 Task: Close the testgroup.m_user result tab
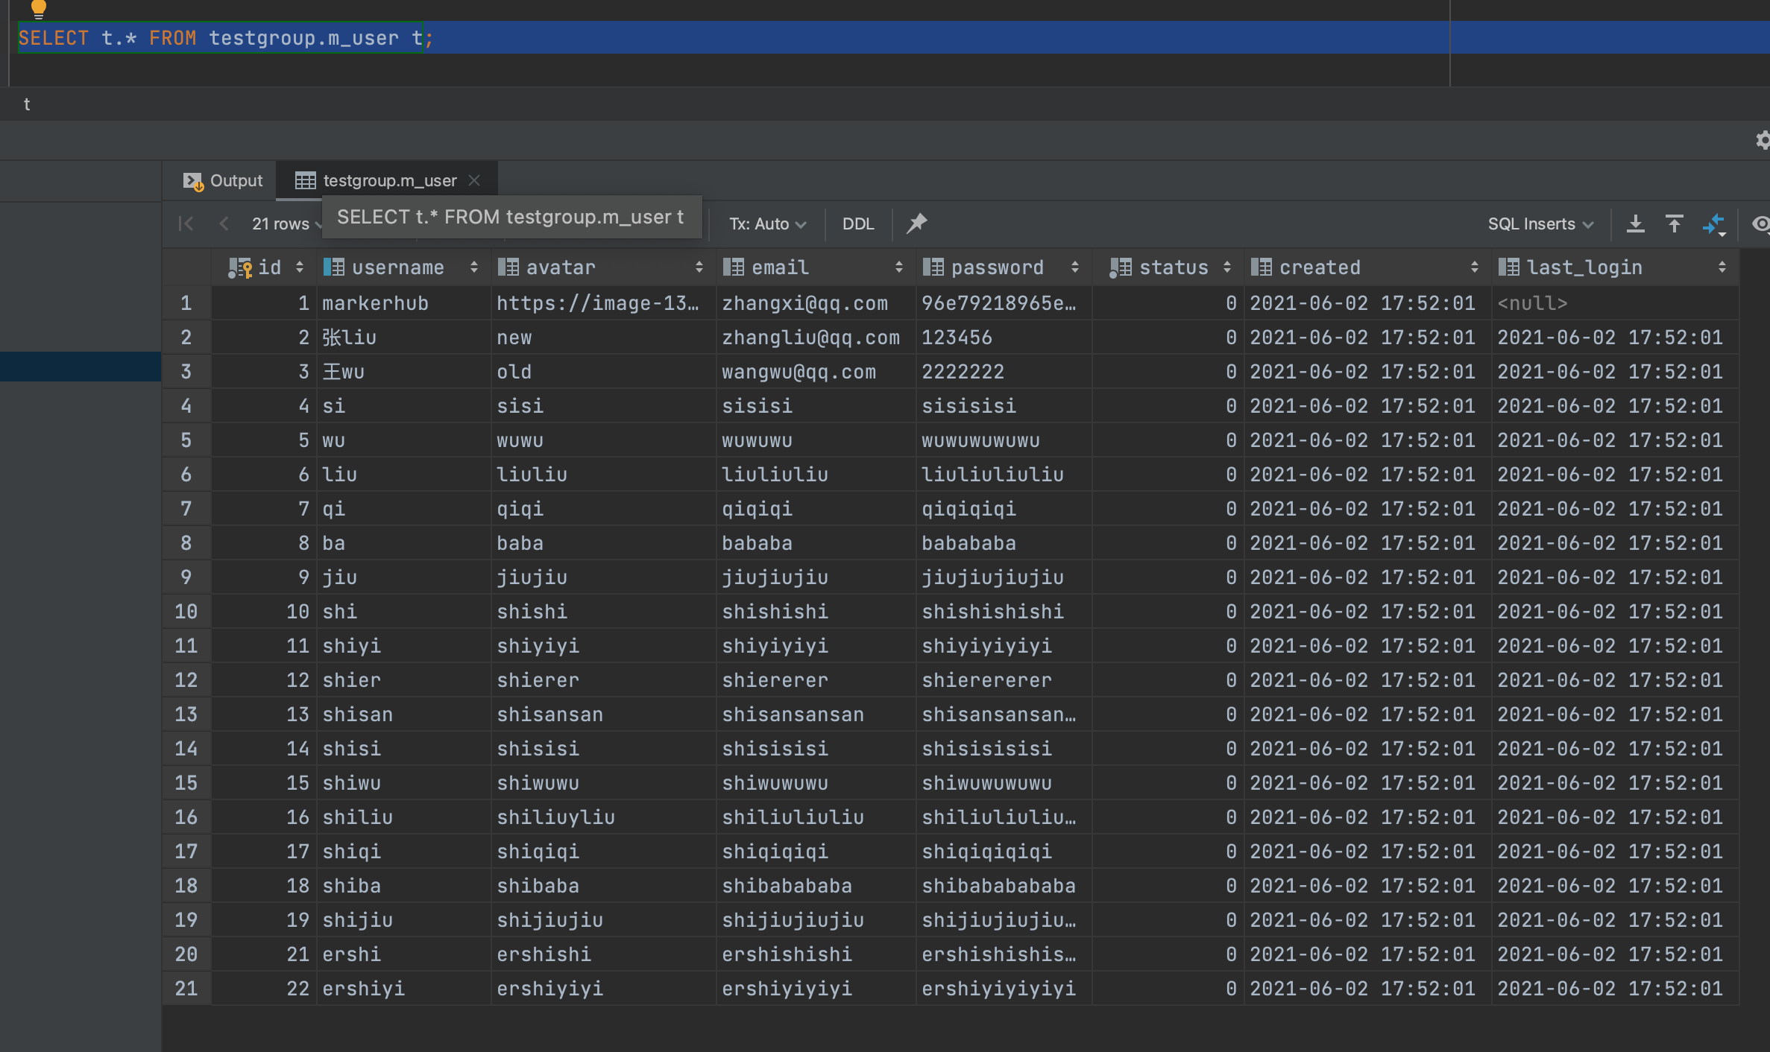point(474,180)
